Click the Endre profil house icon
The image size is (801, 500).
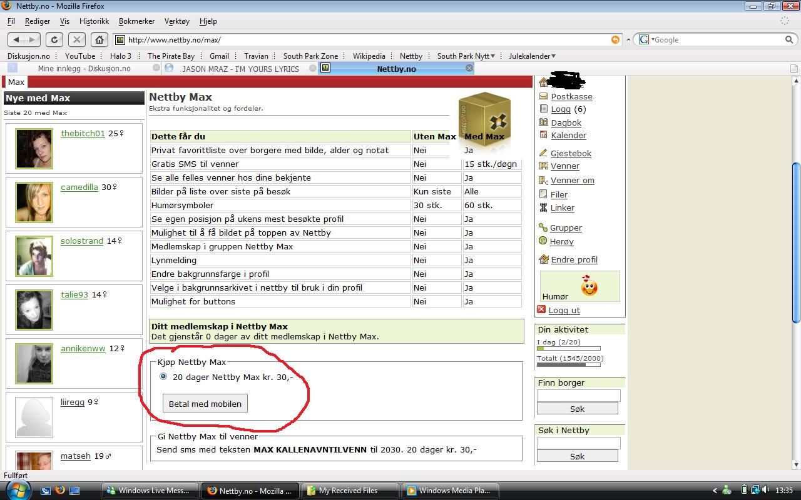pyautogui.click(x=543, y=259)
